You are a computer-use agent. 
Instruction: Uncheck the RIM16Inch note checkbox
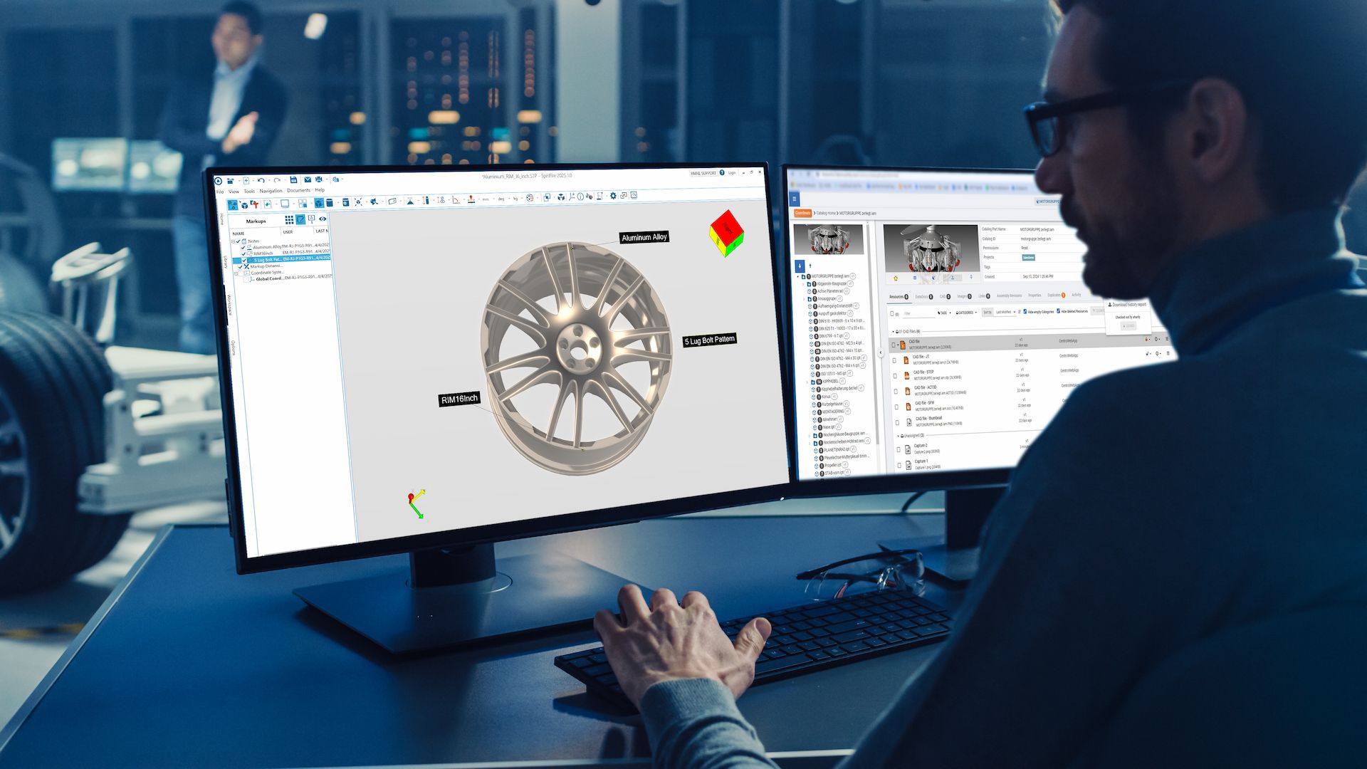pyautogui.click(x=243, y=253)
